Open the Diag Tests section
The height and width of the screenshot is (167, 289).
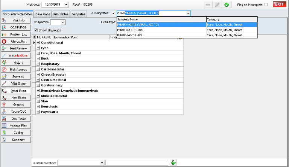[x=16, y=119]
